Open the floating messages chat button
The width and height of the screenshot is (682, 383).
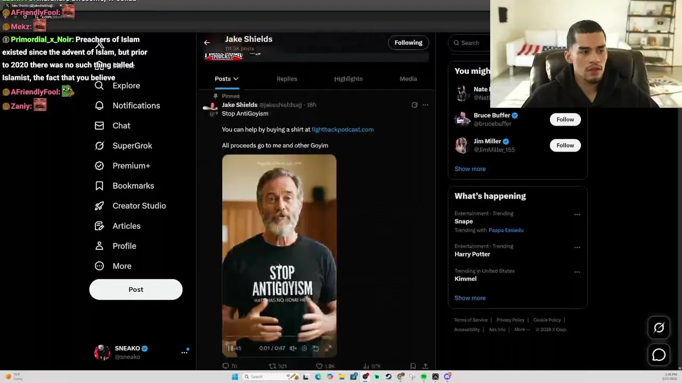tap(659, 355)
